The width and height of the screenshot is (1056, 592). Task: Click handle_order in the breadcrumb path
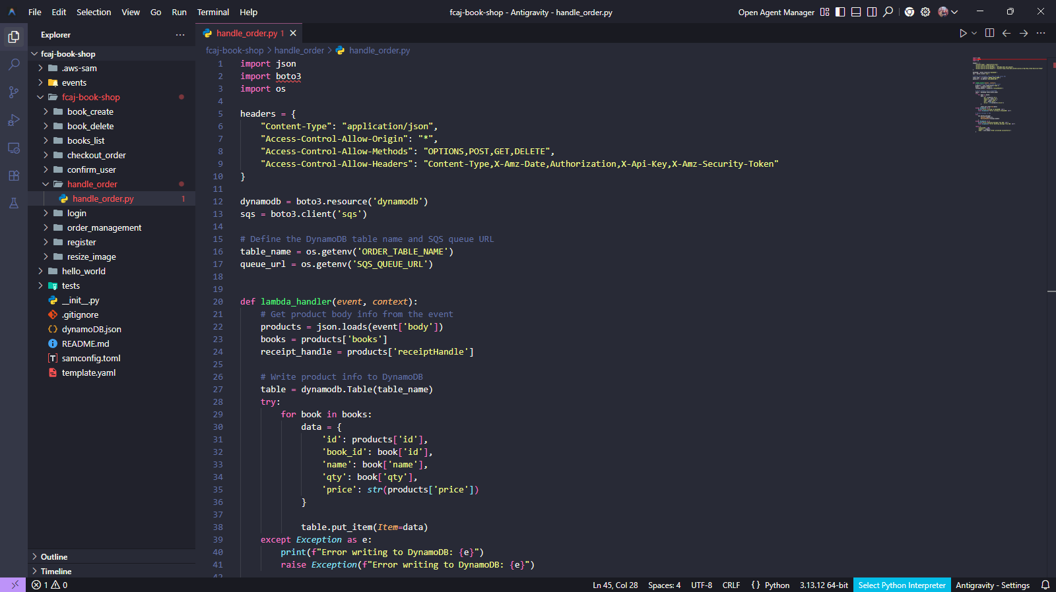click(x=299, y=51)
